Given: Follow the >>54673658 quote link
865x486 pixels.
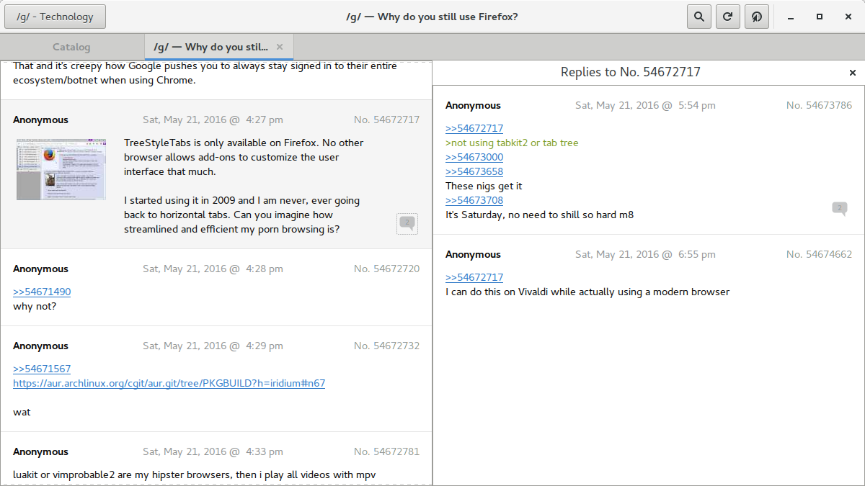Looking at the screenshot, I should coord(474,171).
